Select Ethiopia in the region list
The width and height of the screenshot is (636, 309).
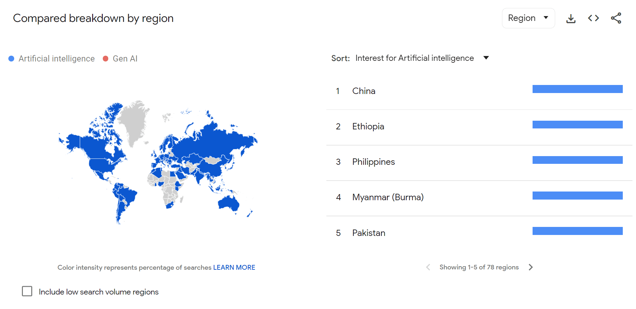tap(368, 126)
